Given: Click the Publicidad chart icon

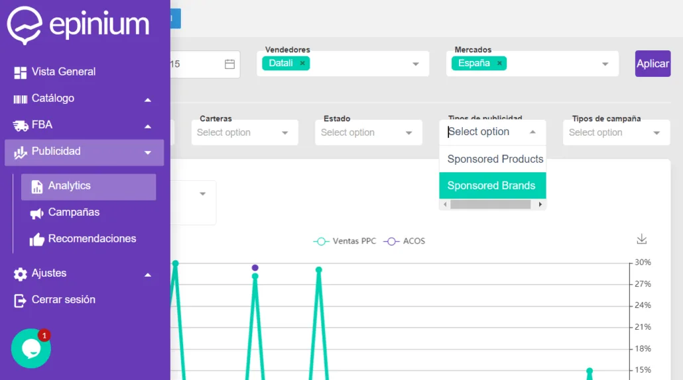Looking at the screenshot, I should pyautogui.click(x=20, y=152).
